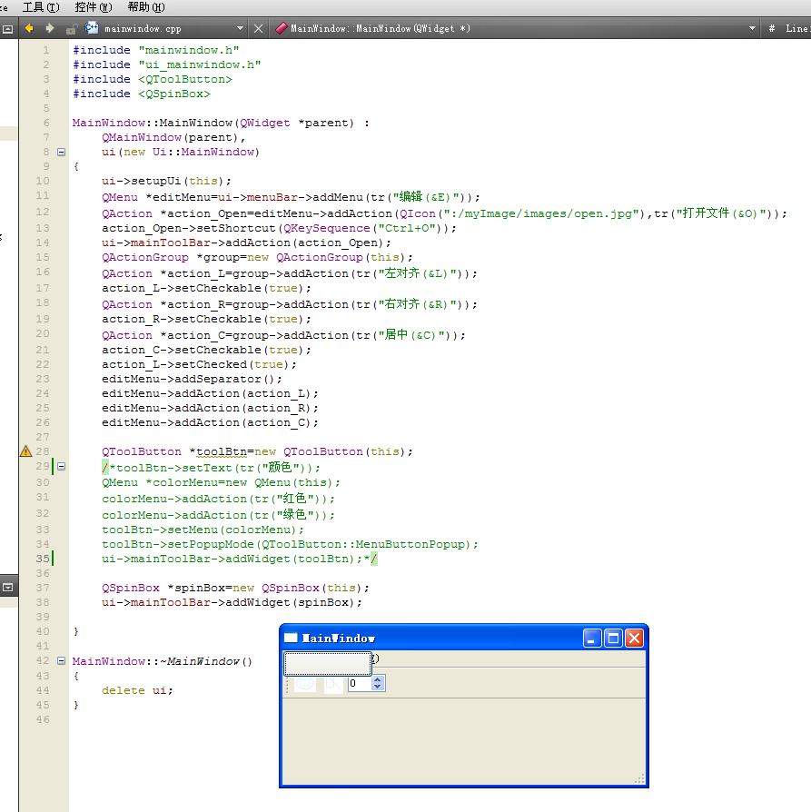Increase the spin box value in MainWindow

pos(378,679)
